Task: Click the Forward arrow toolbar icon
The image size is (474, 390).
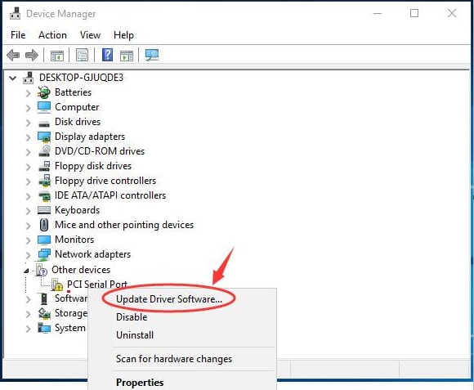Action: (x=32, y=55)
